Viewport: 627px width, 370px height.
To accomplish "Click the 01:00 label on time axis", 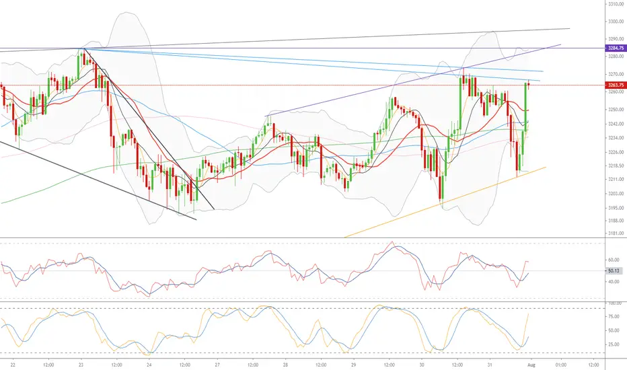I will (x=560, y=365).
